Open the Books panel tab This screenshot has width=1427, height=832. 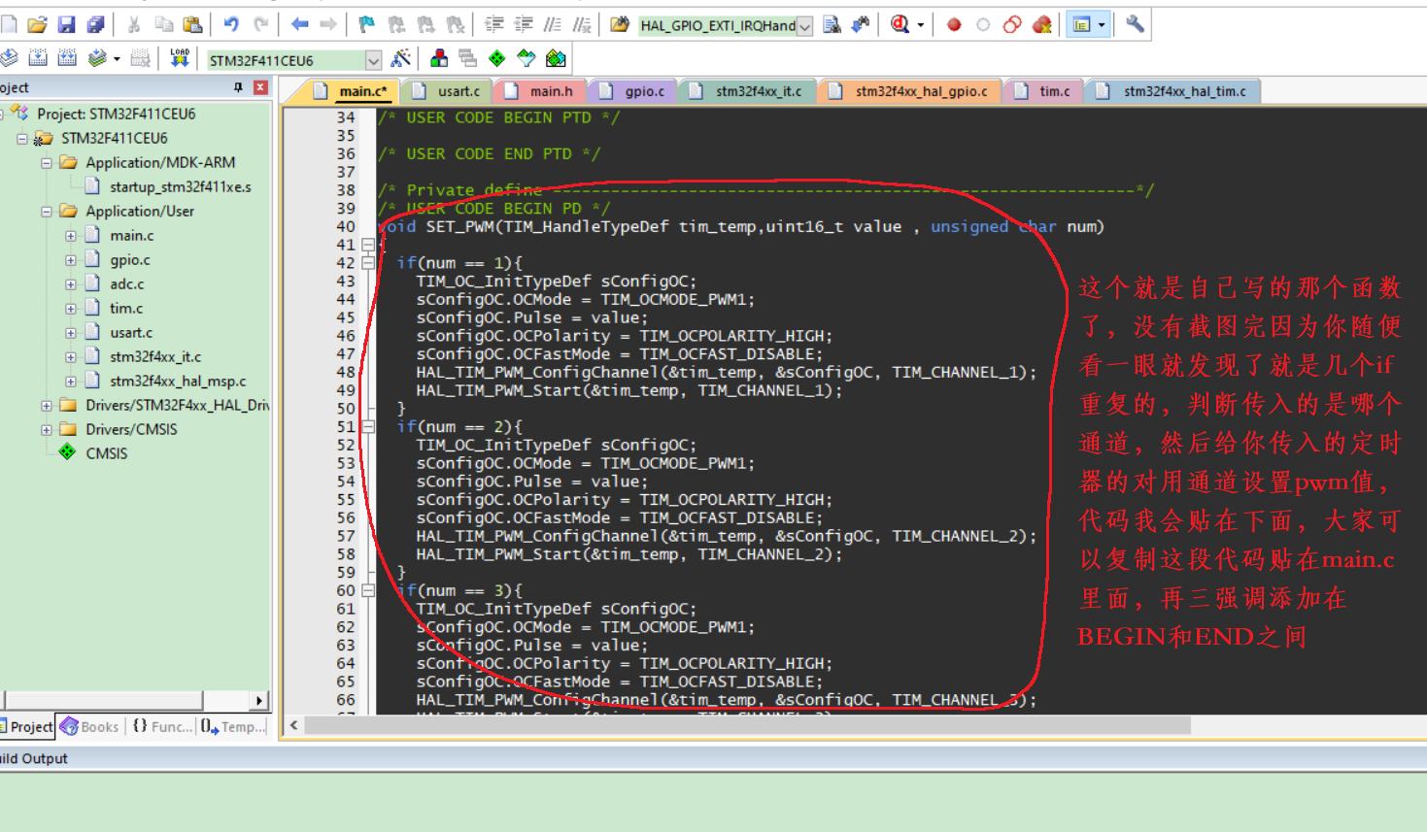coord(90,726)
